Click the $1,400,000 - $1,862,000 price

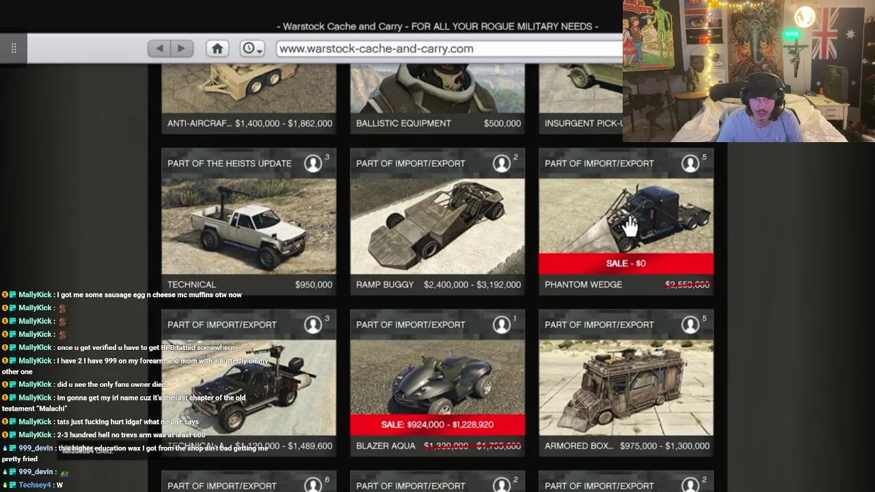[x=284, y=124]
